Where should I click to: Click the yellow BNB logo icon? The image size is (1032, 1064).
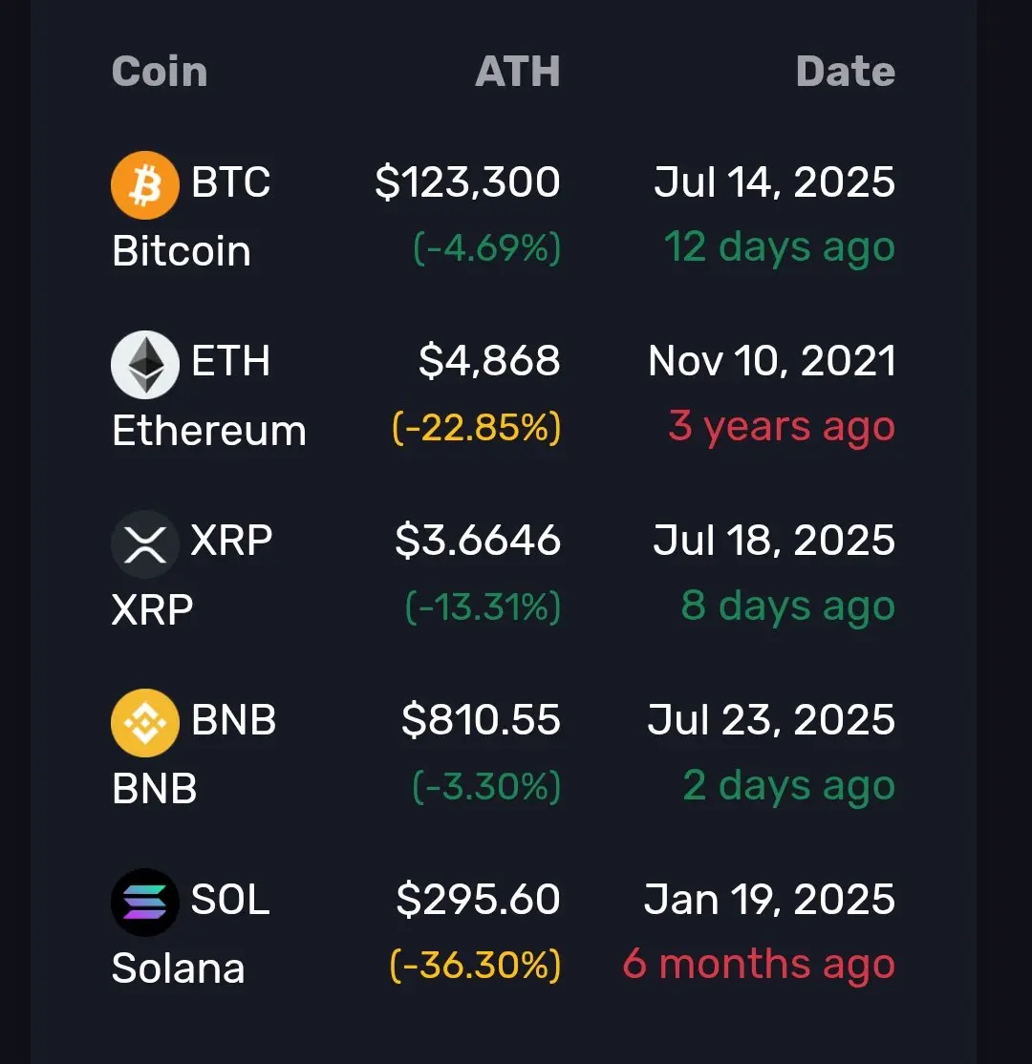click(145, 723)
